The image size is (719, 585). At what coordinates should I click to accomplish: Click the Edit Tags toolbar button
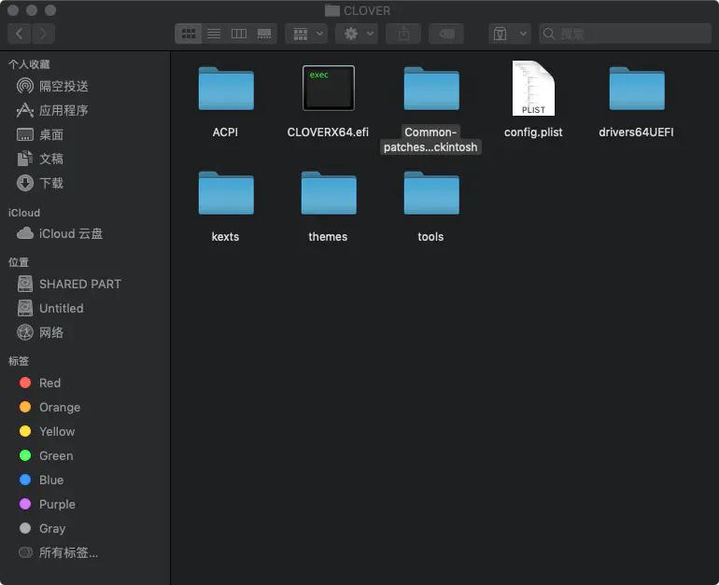446,34
